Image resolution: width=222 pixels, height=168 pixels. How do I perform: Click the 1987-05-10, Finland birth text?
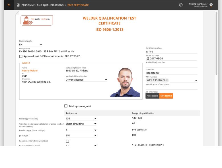pos(77,71)
